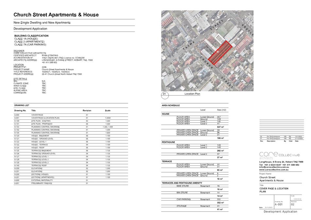Select the 'SECTIONS (HOUSE)' drawing title
Viewport: 311px width, 220px height.
coord(40,175)
